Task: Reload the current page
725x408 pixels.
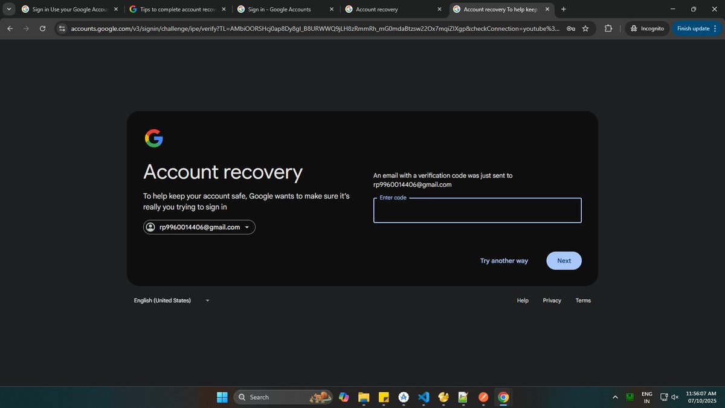Action: (x=42, y=28)
